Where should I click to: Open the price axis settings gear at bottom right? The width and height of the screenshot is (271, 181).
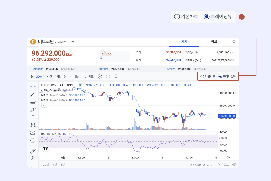tap(228, 158)
